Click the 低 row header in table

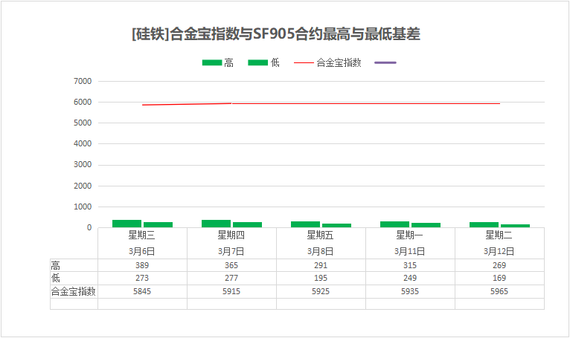(x=55, y=278)
